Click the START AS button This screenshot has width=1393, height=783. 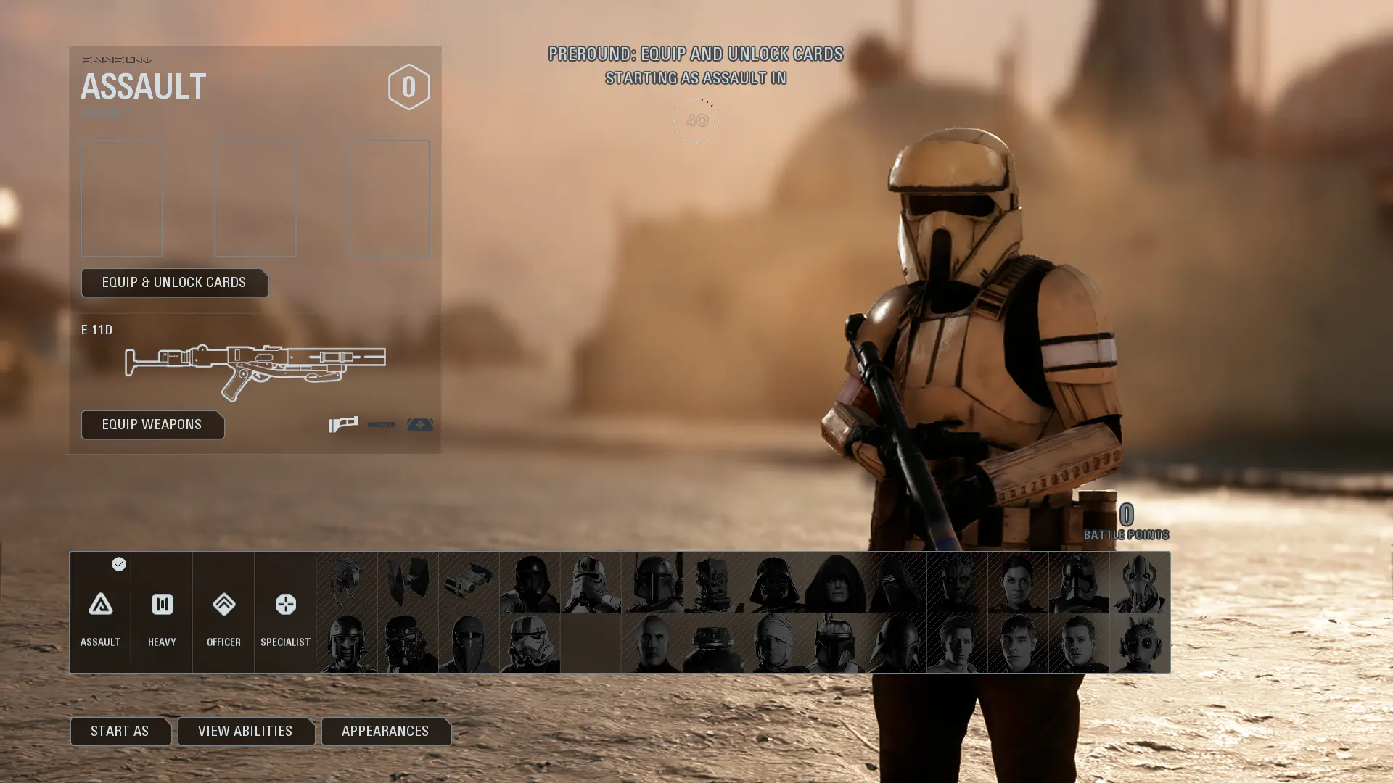point(120,732)
